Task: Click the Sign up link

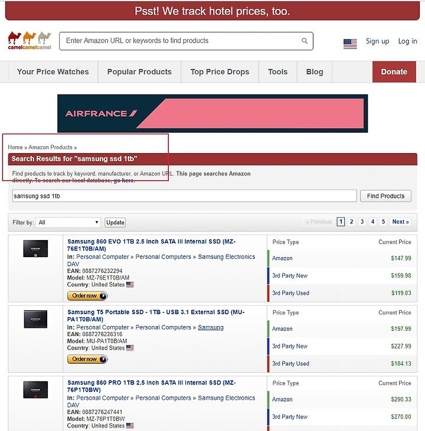Action: point(377,41)
